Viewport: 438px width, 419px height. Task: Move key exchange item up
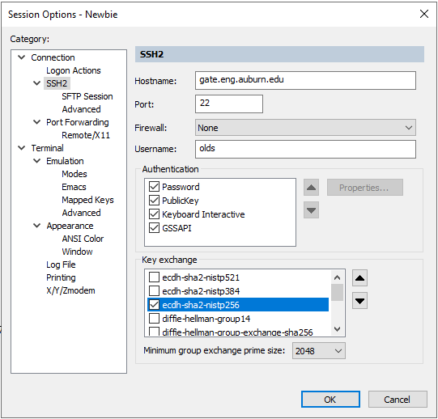click(x=359, y=278)
